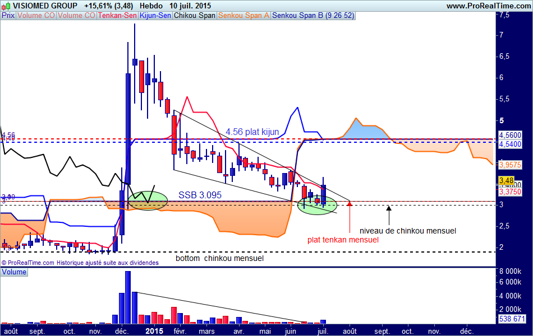Open Senkou Span B (9 26 52) label
Image resolution: width=533 pixels, height=336 pixels.
[313, 16]
